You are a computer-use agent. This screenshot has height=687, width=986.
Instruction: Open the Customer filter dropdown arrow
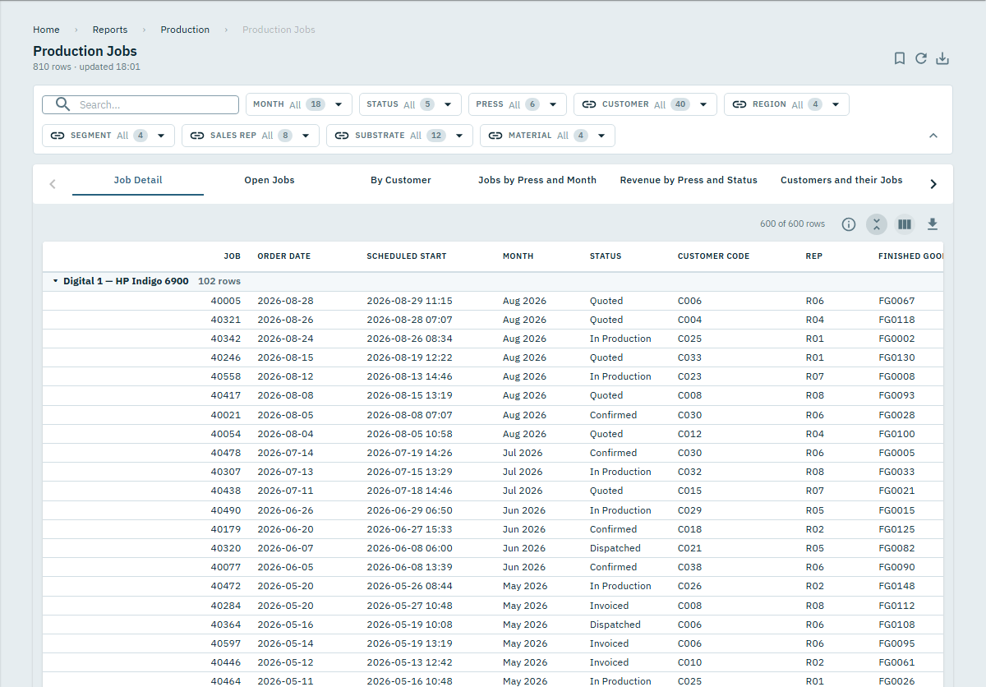pos(703,104)
